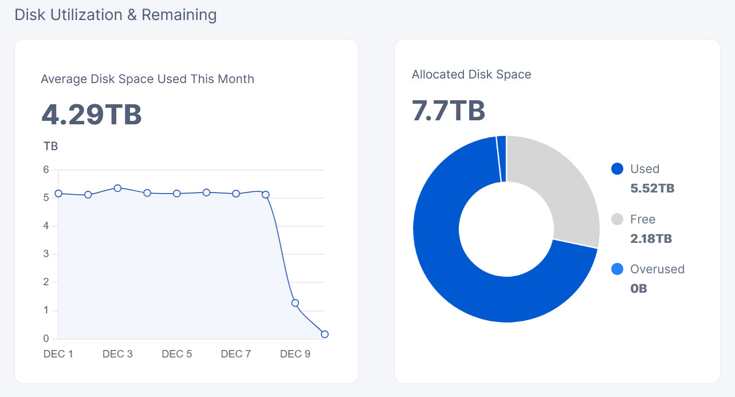735x397 pixels.
Task: Click the DEC 7 data point marker
Action: 236,194
